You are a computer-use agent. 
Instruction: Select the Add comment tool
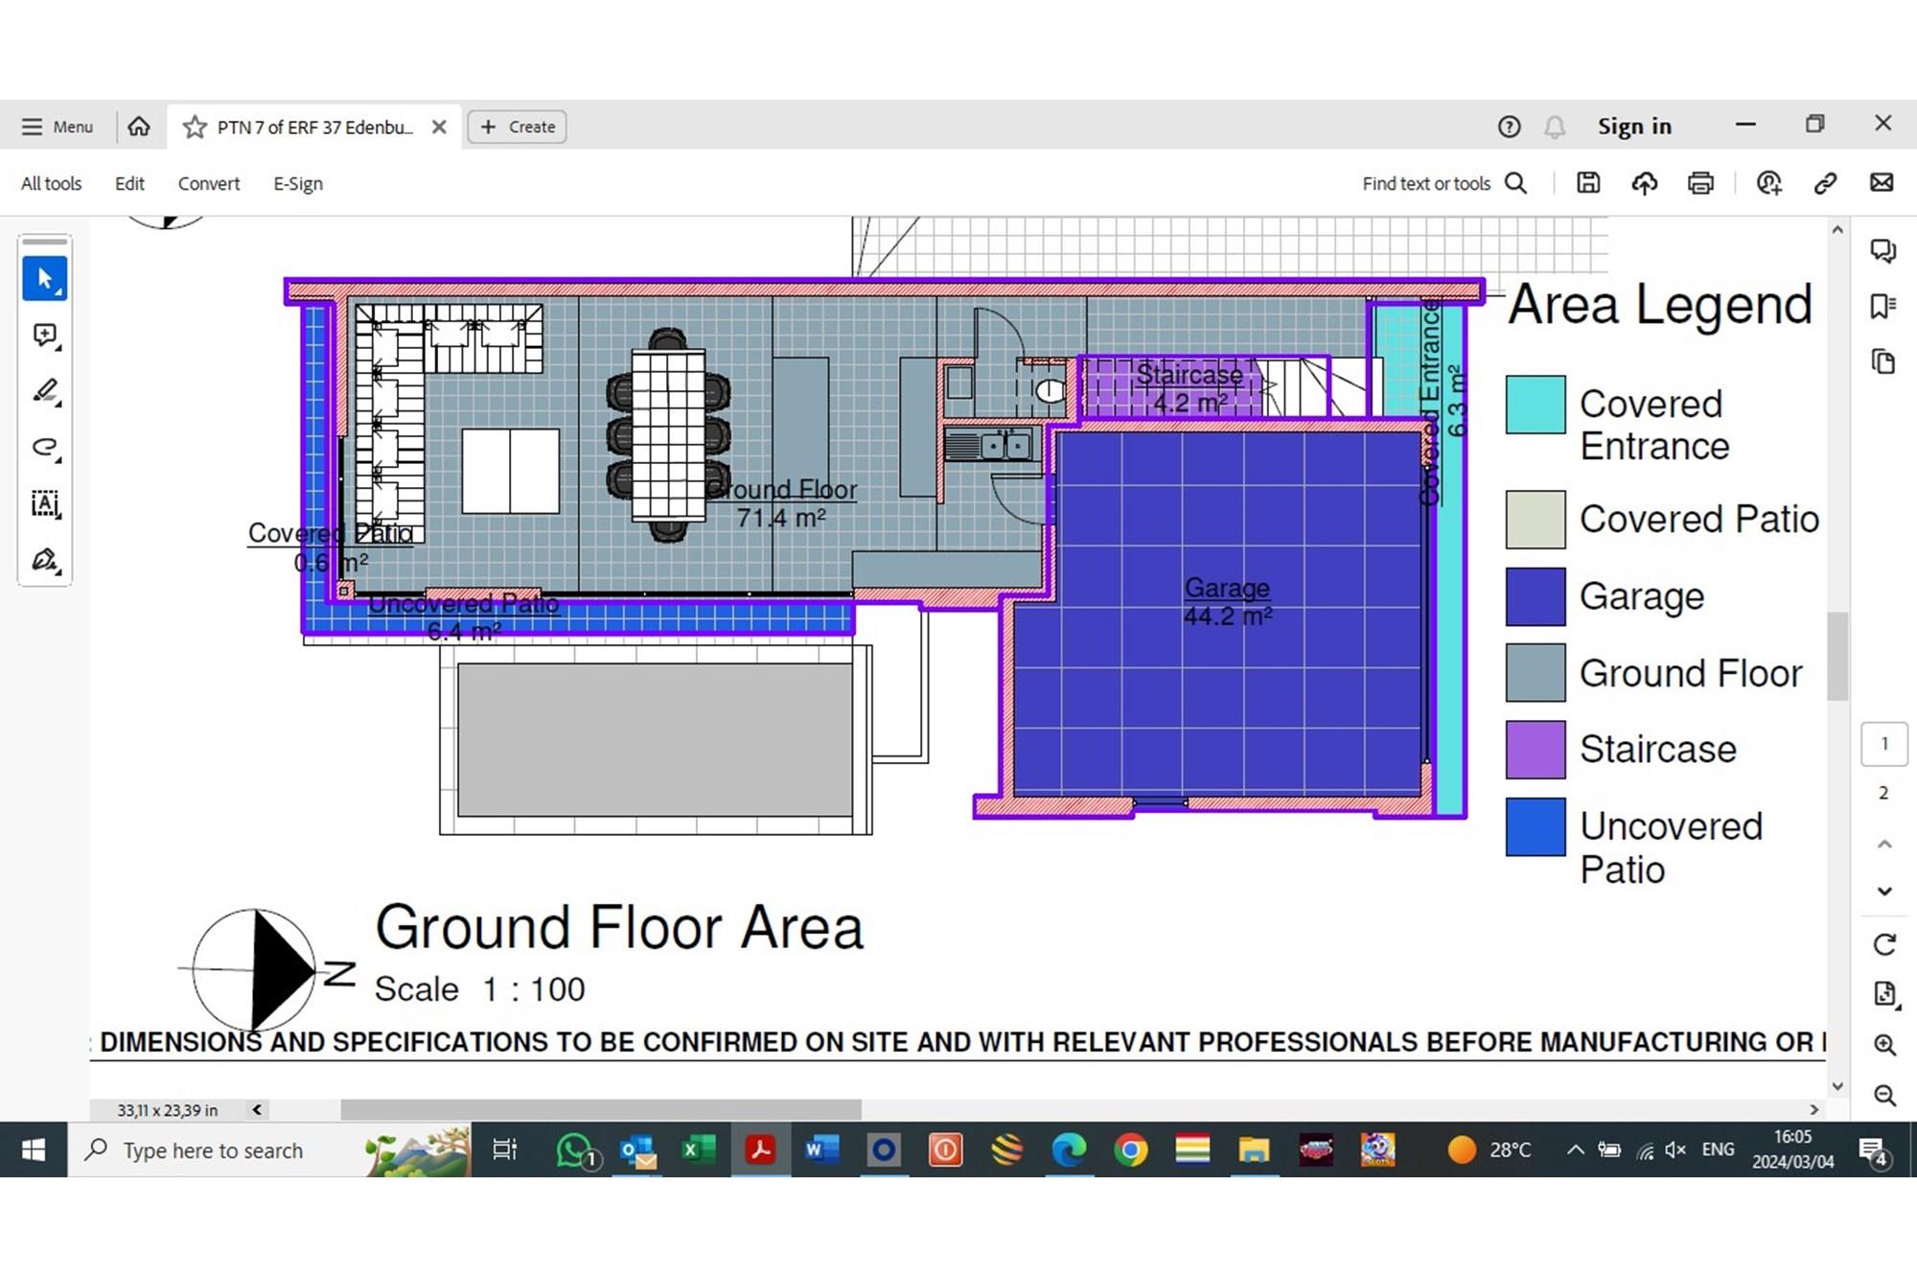[x=44, y=335]
